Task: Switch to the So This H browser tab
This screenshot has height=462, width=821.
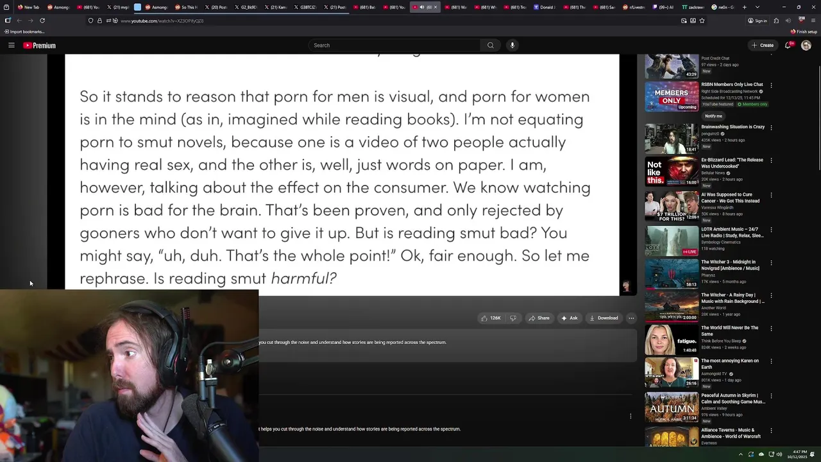Action: [x=187, y=7]
